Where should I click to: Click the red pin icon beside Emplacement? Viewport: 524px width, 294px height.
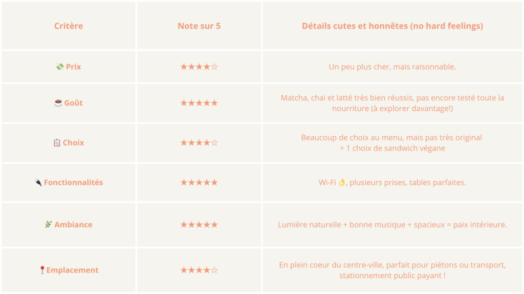(42, 270)
